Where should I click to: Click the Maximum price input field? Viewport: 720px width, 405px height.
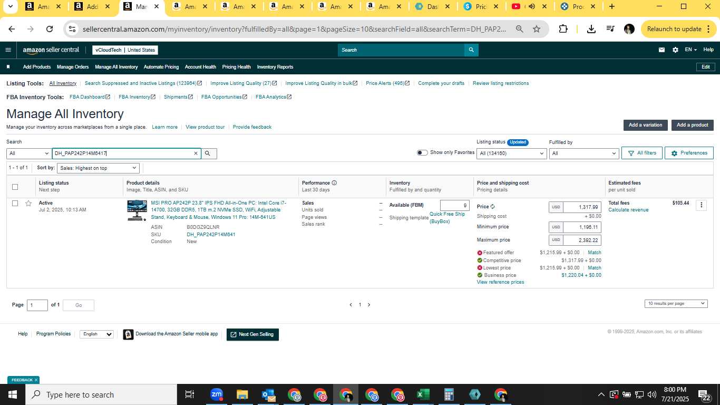click(x=582, y=240)
